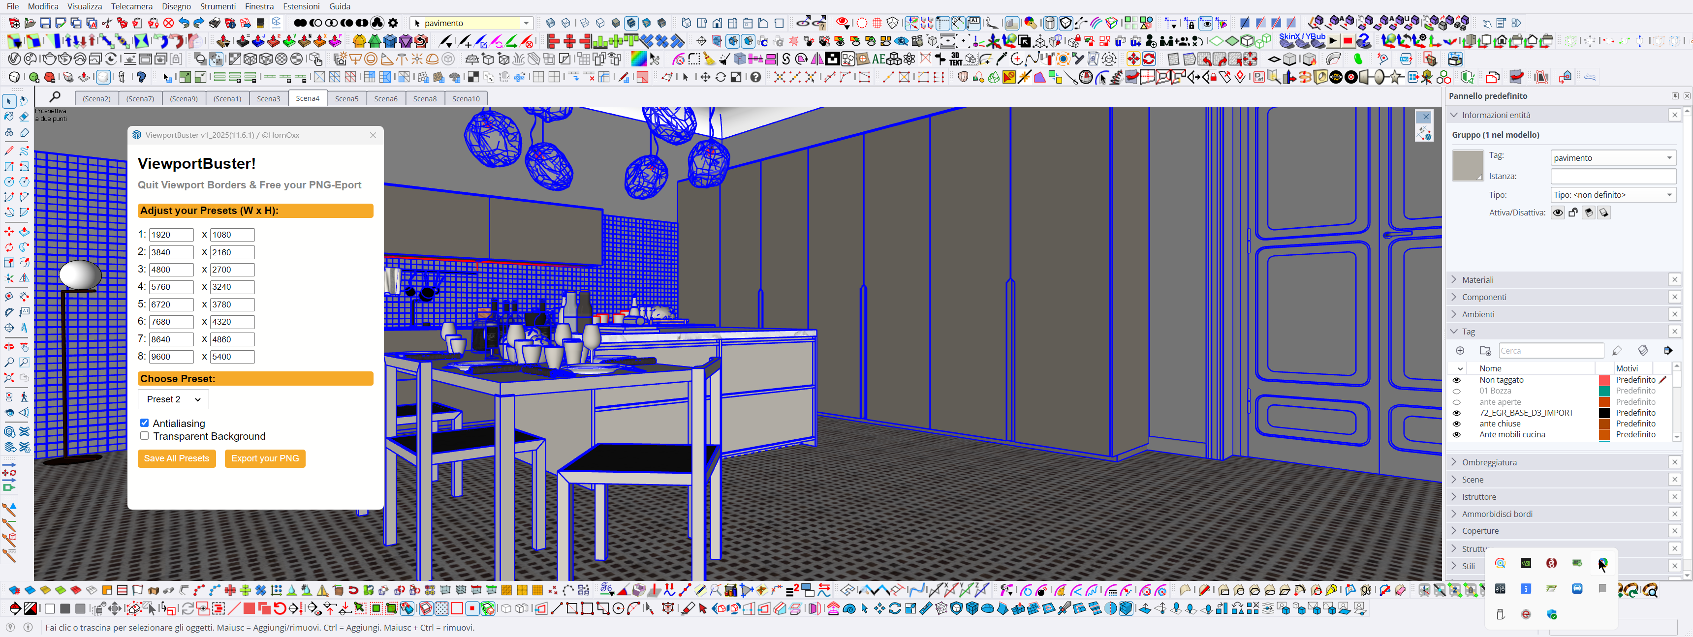Open the Choose Preset dropdown
This screenshot has width=1693, height=637.
[x=173, y=398]
